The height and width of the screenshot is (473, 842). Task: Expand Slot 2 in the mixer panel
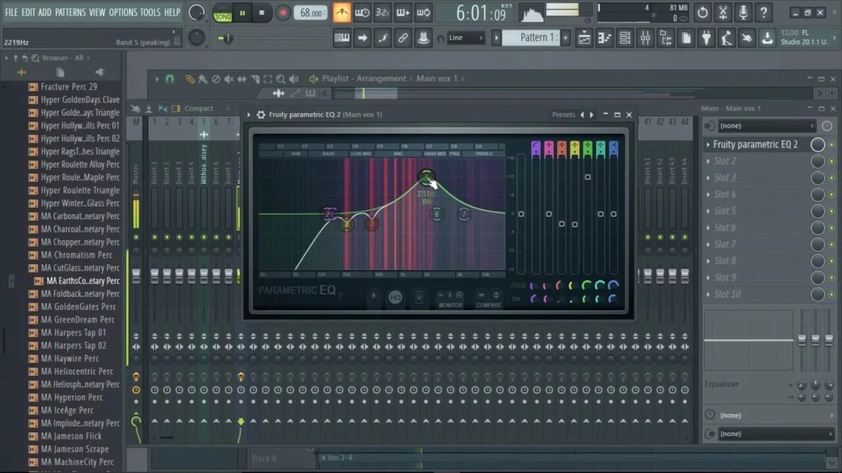coord(725,160)
